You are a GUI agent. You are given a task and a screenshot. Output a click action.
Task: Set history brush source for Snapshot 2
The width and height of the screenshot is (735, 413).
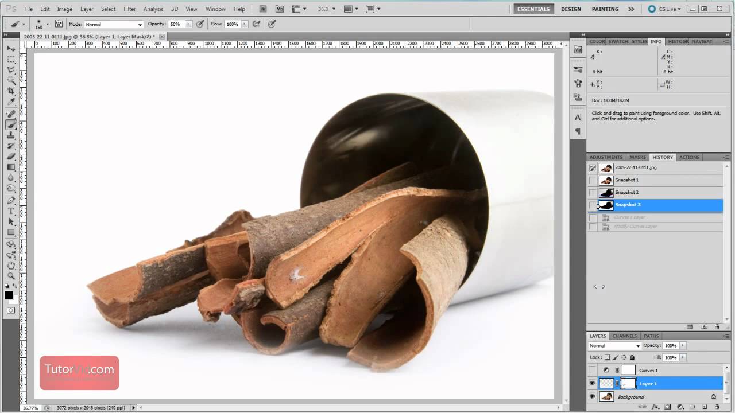[593, 193]
